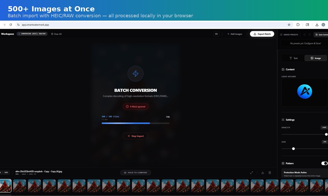Click the Saved Presets bookmark icon

(282, 35)
